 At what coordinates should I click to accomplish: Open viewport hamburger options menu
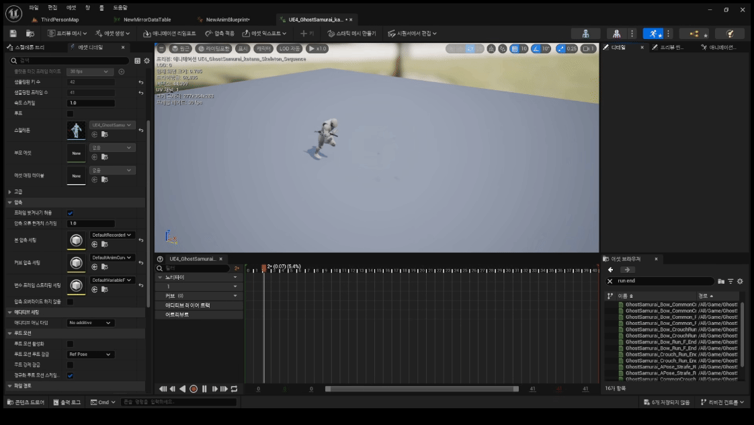point(161,48)
